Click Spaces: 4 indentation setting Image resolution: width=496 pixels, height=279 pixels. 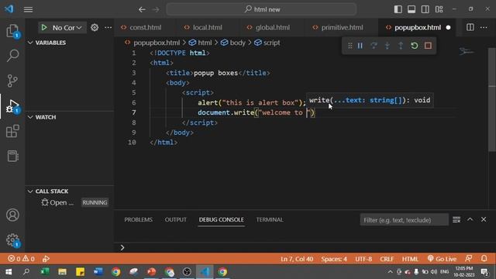[x=334, y=259]
